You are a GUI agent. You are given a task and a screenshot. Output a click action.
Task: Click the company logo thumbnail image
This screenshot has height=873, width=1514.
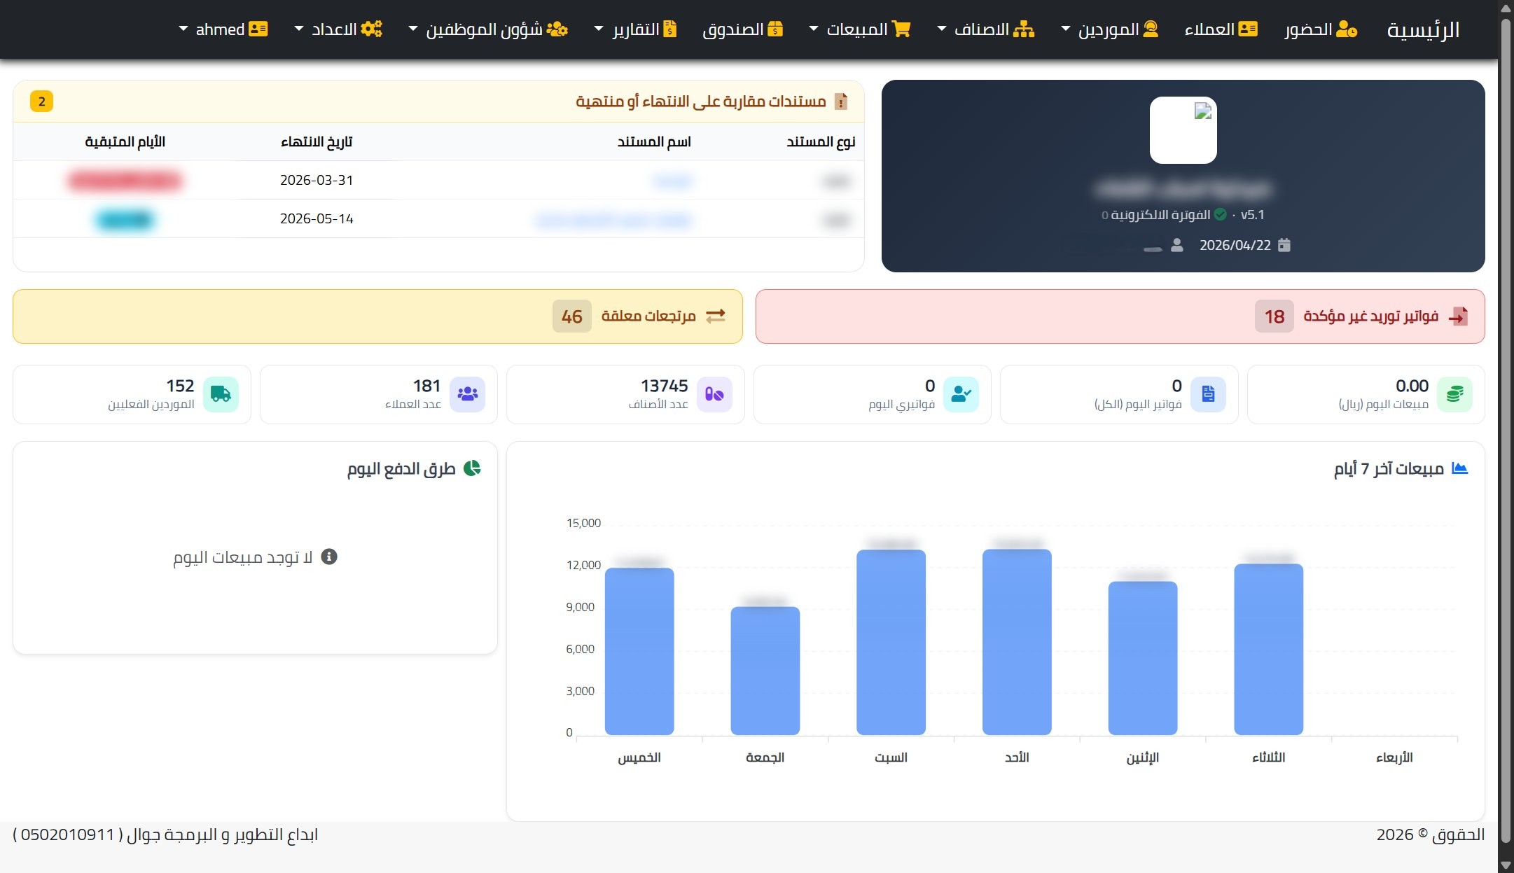1183,130
